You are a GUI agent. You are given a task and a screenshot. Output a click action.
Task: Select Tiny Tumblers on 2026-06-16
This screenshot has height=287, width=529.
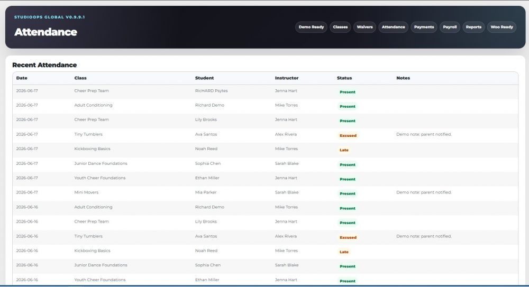tap(88, 236)
